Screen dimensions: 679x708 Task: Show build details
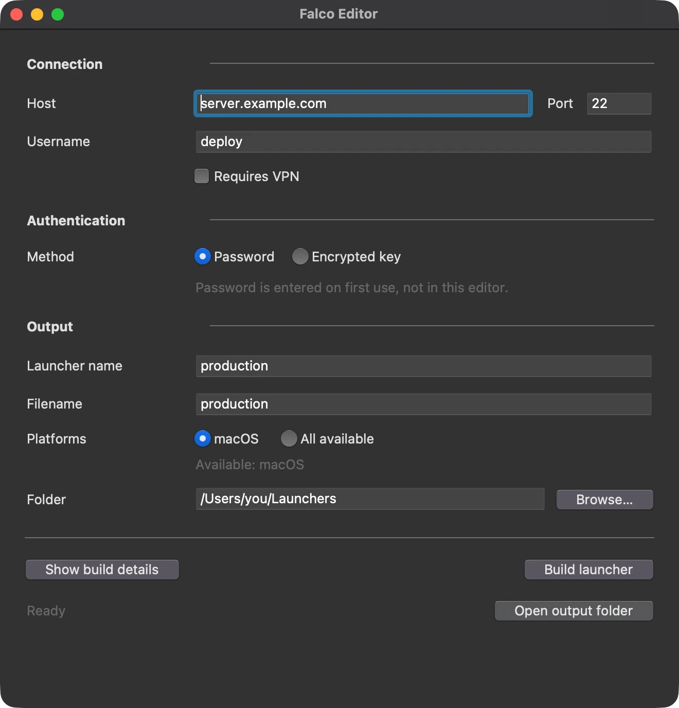102,570
